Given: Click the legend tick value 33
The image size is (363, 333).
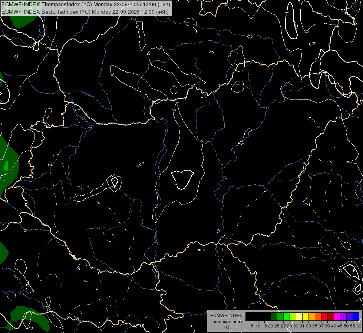Looking at the screenshot, I should point(308,326).
